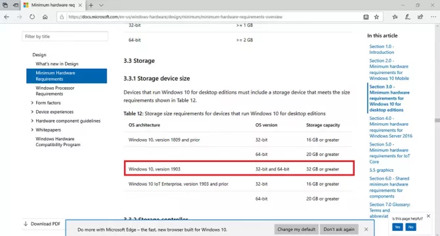Click the Download PDF link
This screenshot has height=236, width=440.
42,224
